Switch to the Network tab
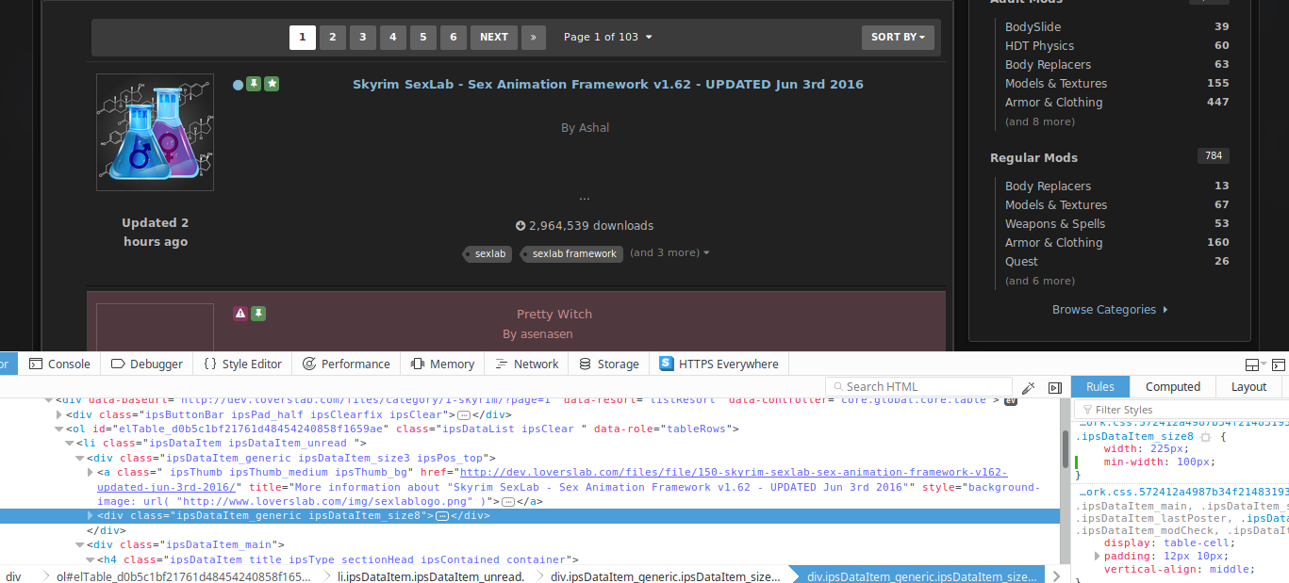Viewport: 1289px width, 583px height. pos(526,364)
